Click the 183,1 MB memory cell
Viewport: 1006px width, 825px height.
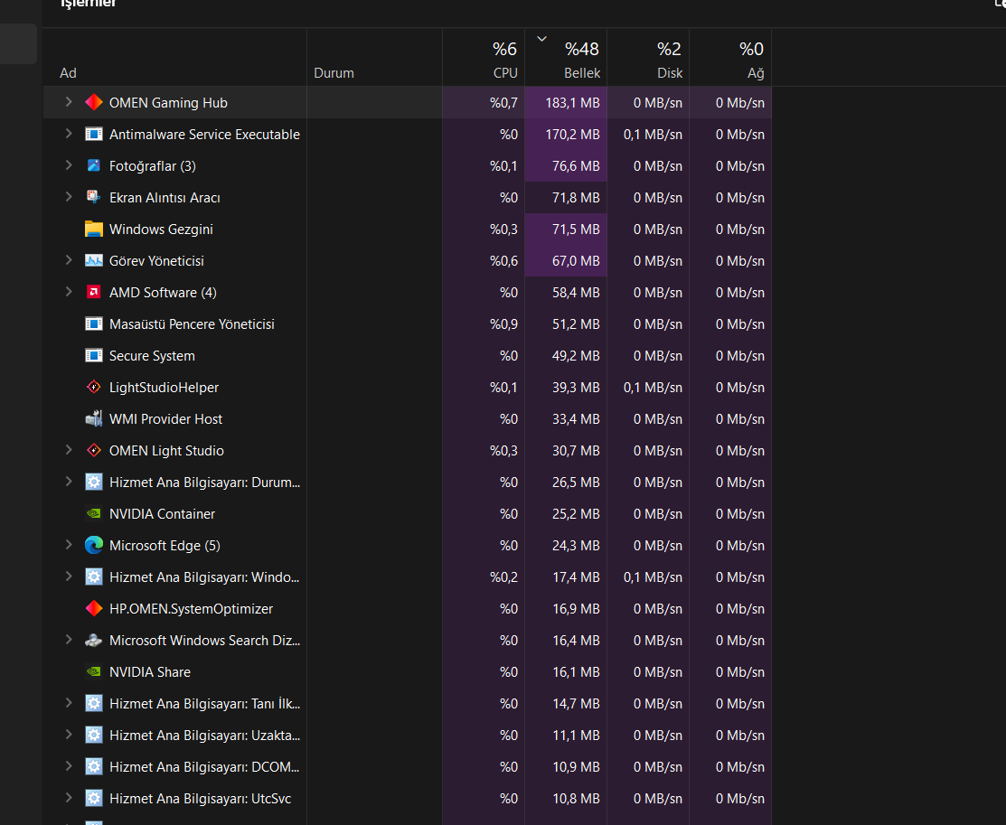point(566,103)
